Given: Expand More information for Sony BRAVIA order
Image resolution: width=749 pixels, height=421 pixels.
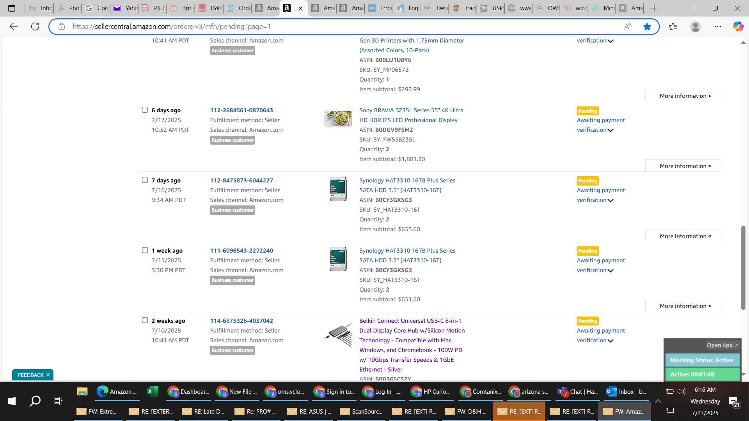Looking at the screenshot, I should [x=683, y=166].
